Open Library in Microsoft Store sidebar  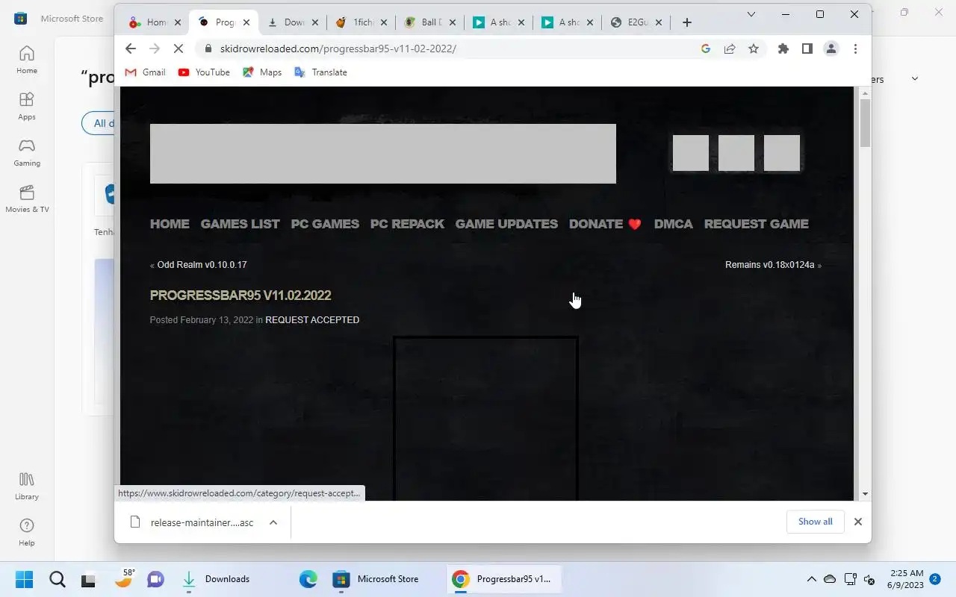point(27,486)
